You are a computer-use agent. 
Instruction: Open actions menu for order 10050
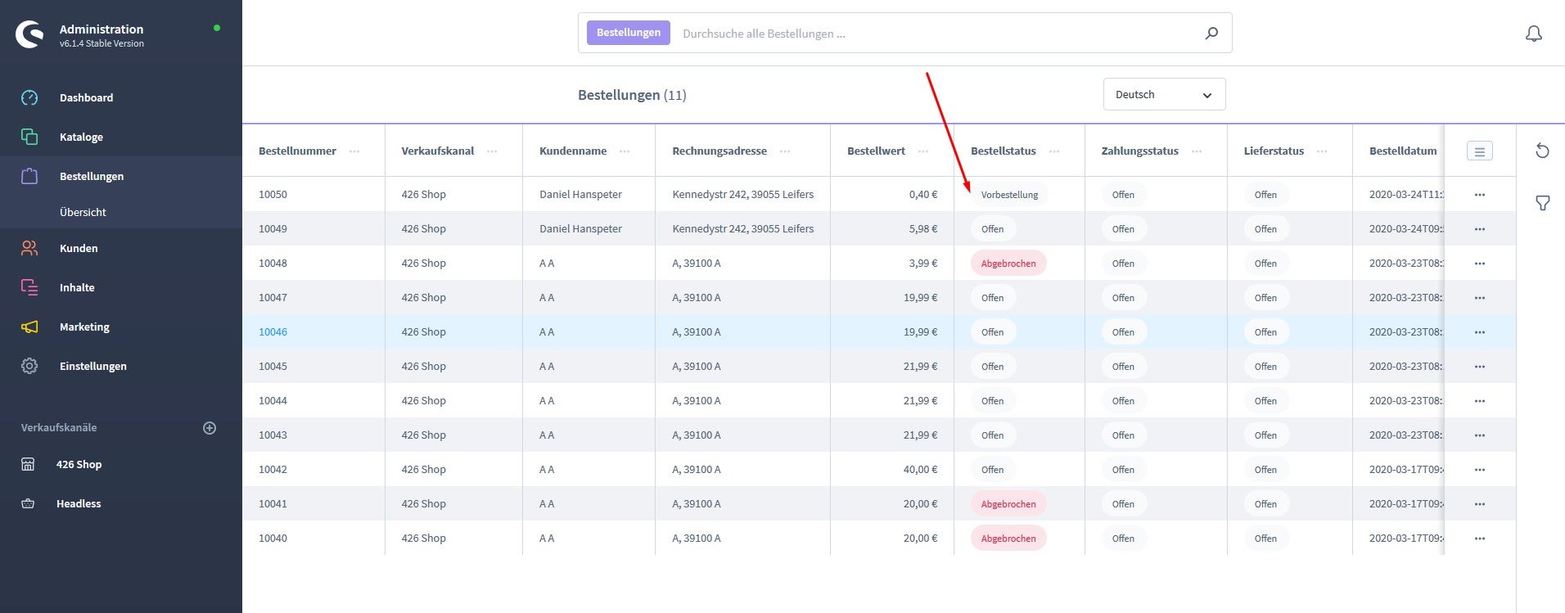tap(1479, 195)
